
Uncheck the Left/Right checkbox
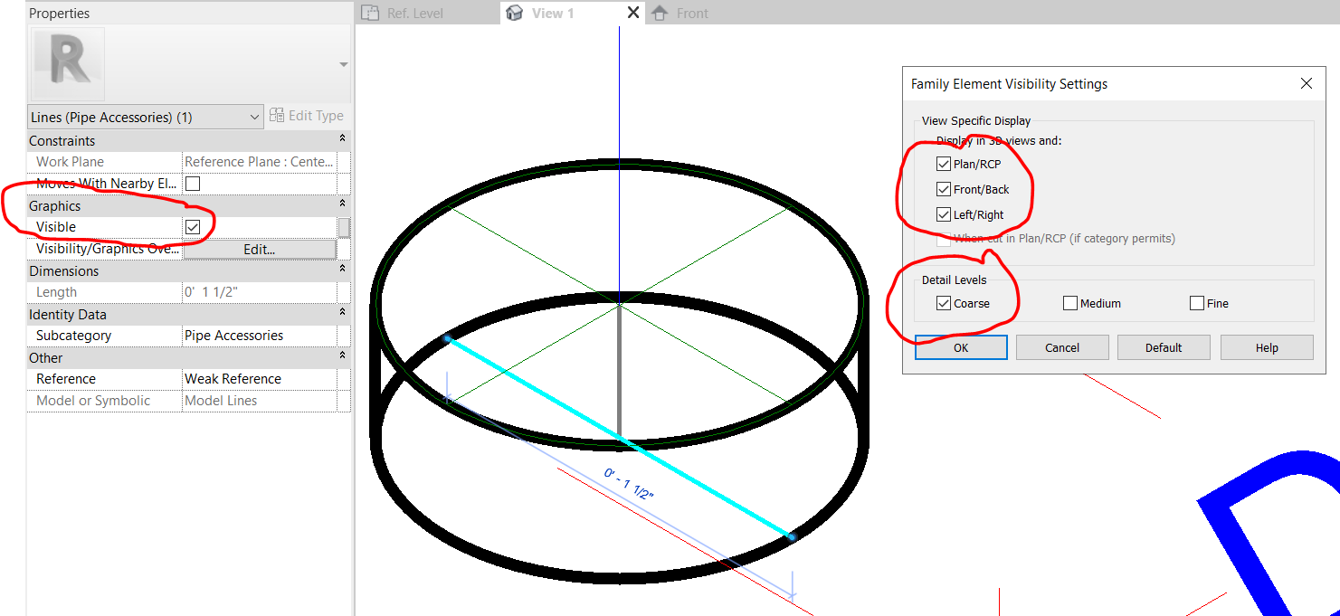944,215
